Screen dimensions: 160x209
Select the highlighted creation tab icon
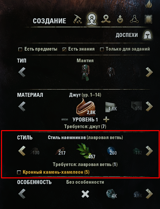tap(92, 19)
